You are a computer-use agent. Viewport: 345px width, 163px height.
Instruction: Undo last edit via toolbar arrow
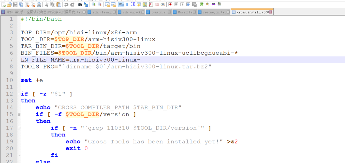coord(66,4)
